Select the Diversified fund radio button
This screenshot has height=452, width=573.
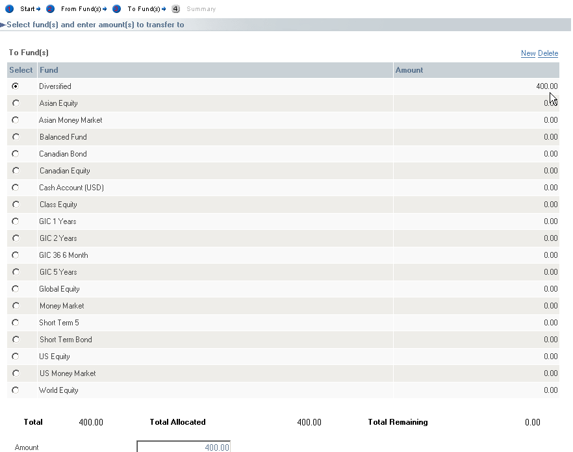(16, 86)
